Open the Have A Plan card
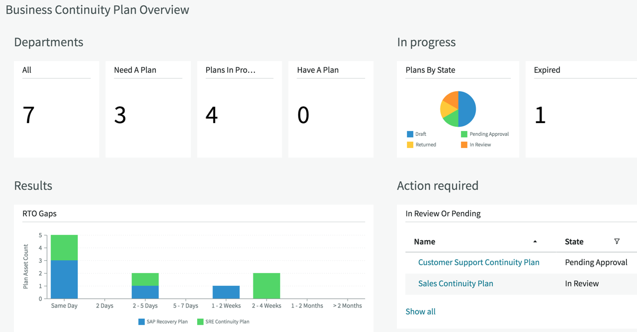 [331, 109]
